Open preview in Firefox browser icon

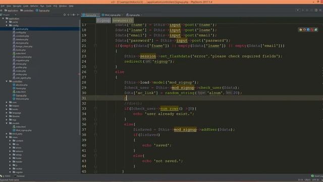coord(304,30)
